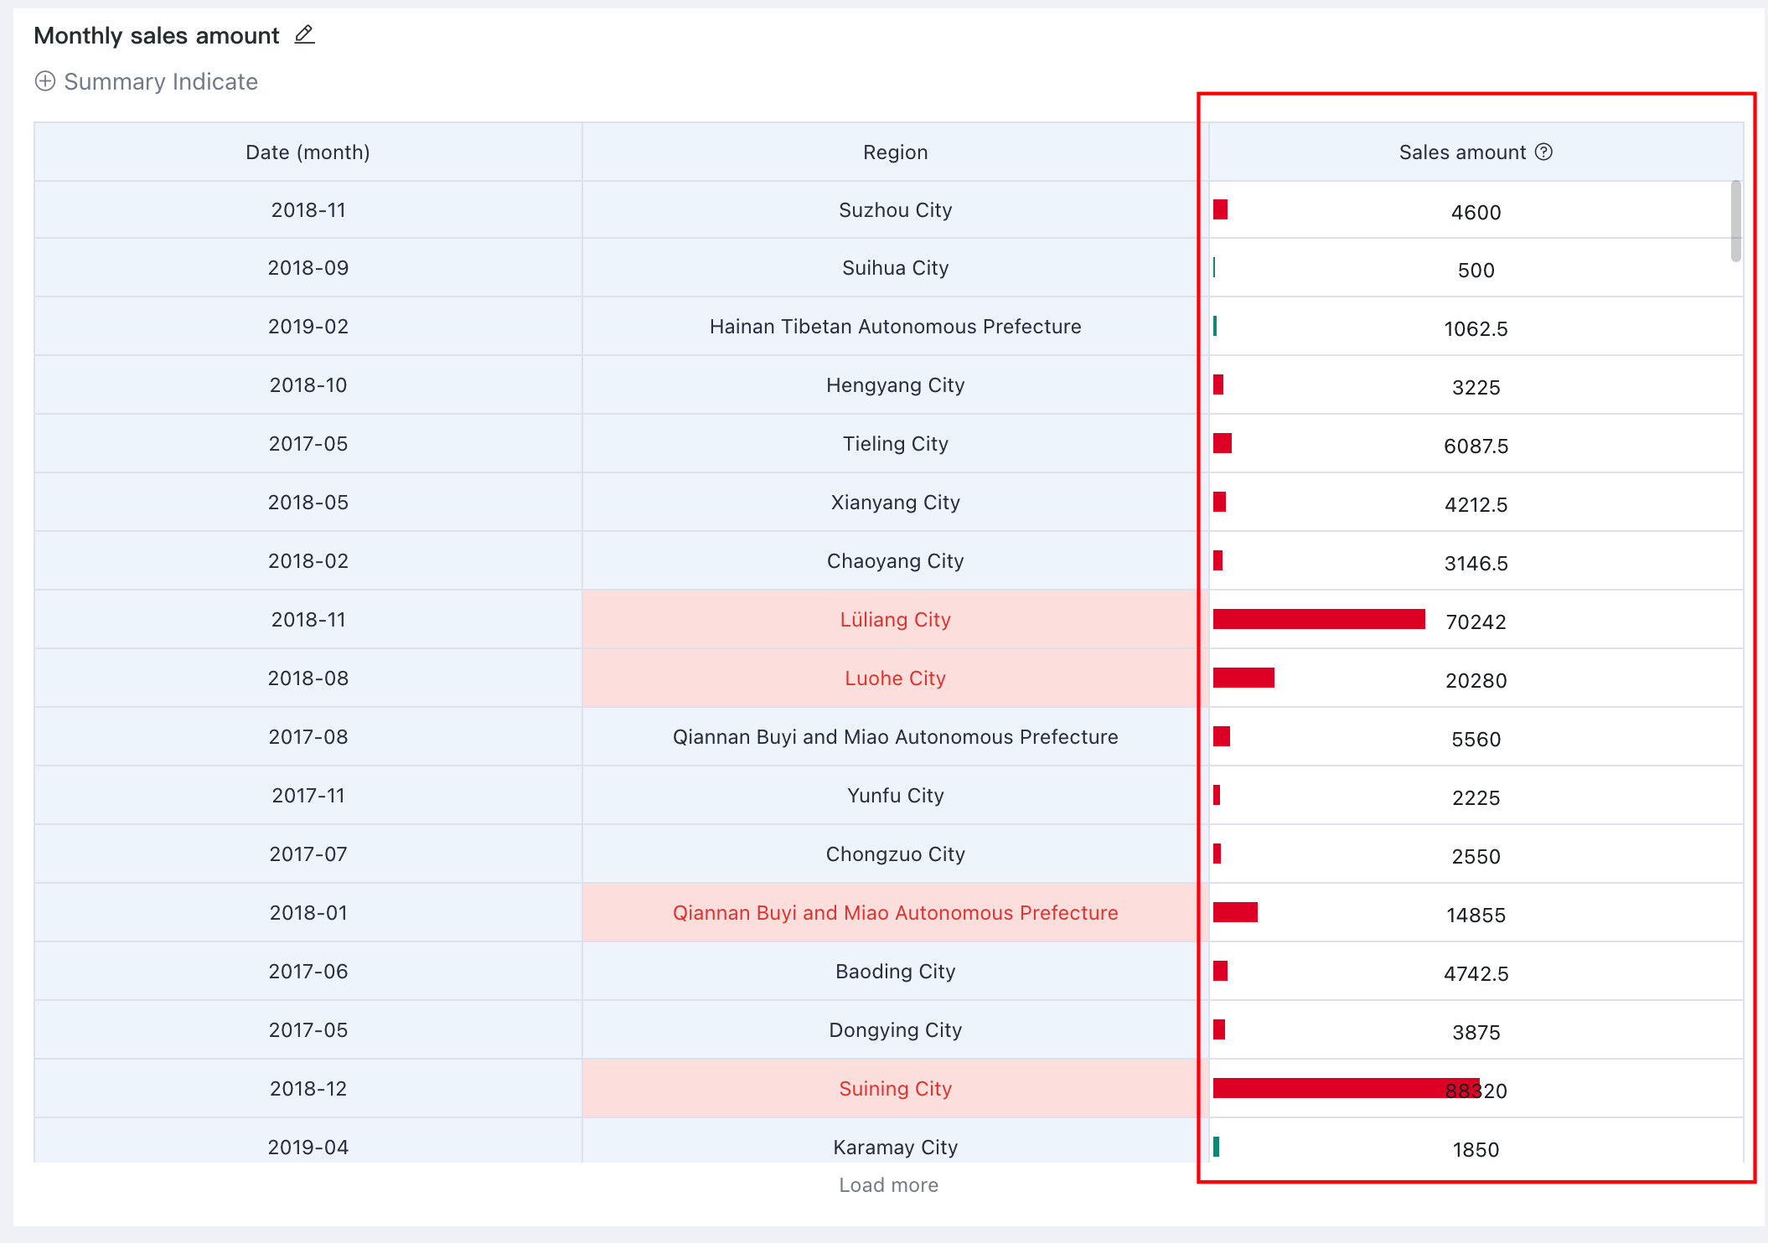1768x1243 pixels.
Task: Click the Hainan Tibetan Autonomous Prefecture cell
Action: tap(895, 326)
